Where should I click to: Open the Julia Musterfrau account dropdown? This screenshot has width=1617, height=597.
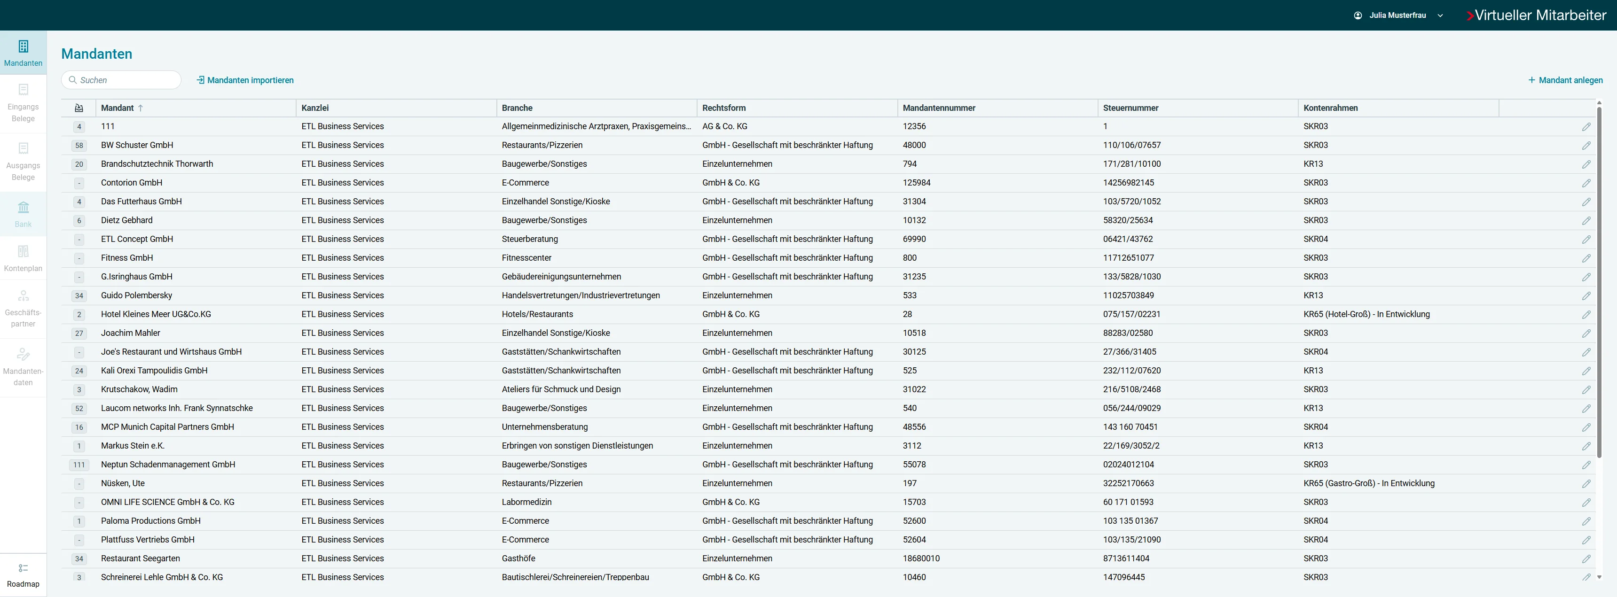pyautogui.click(x=1440, y=15)
